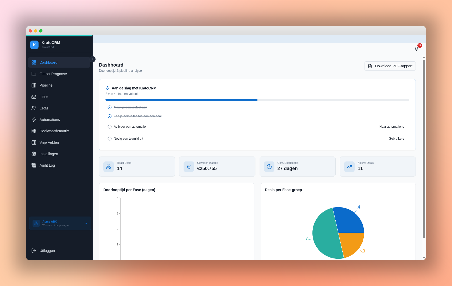
Task: Click the scroll down arrow of the page
Action: tap(424, 258)
